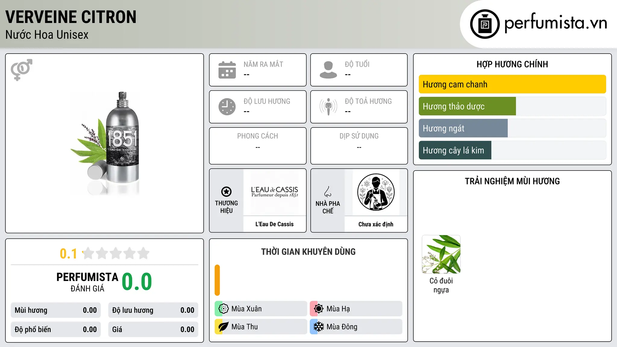Click the TRẢI NGHIỆM MÙI HƯƠNG heading

(512, 181)
